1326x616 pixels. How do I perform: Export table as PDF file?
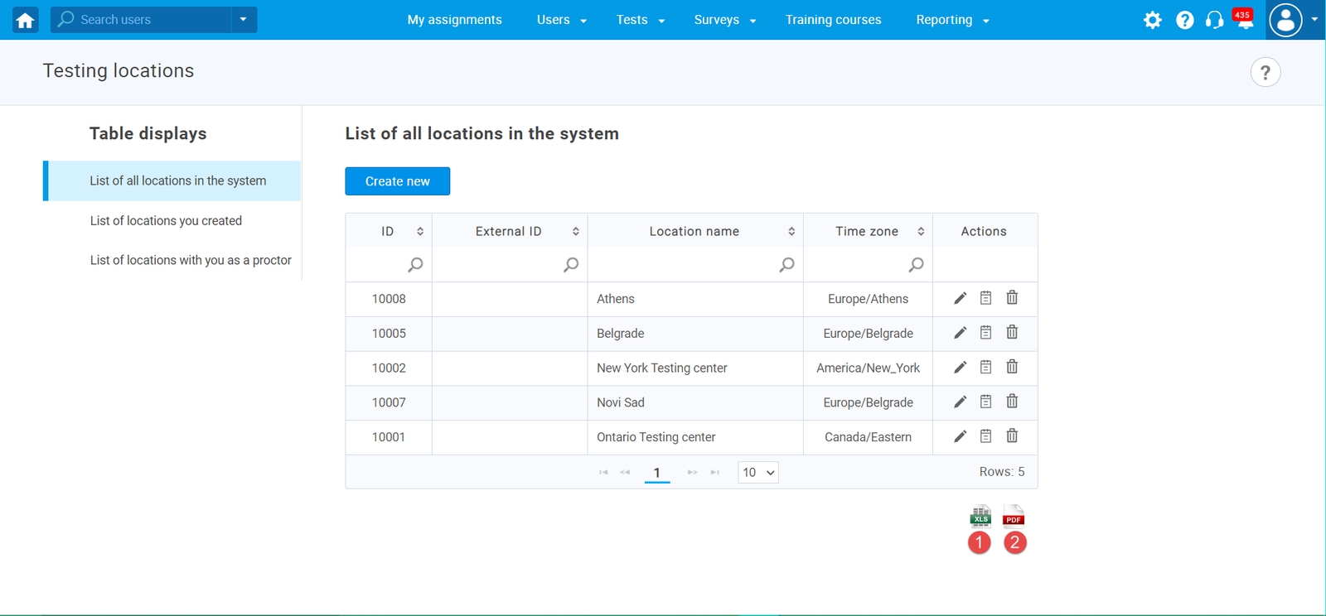(x=1014, y=517)
